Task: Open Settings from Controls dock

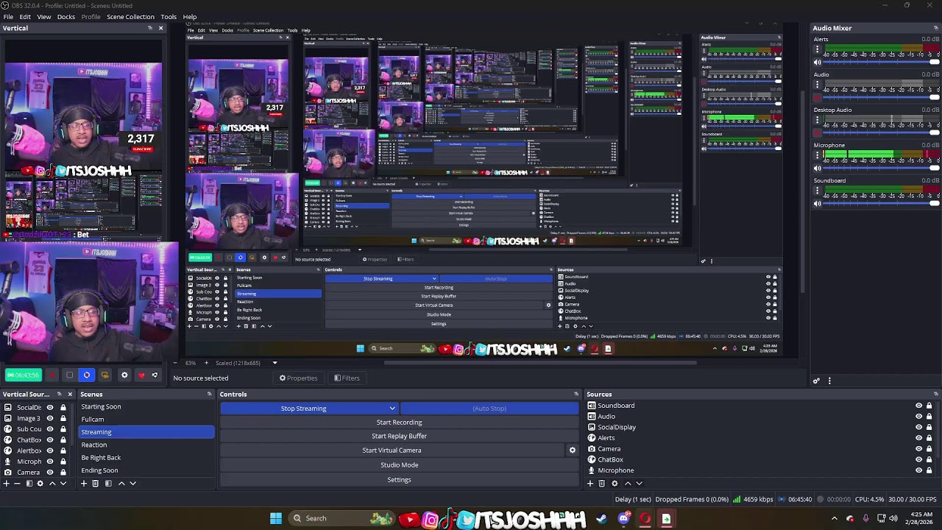Action: point(399,480)
